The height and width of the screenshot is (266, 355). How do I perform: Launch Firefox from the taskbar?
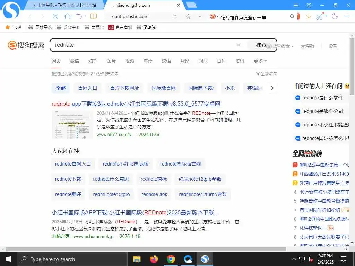pyautogui.click(x=154, y=259)
